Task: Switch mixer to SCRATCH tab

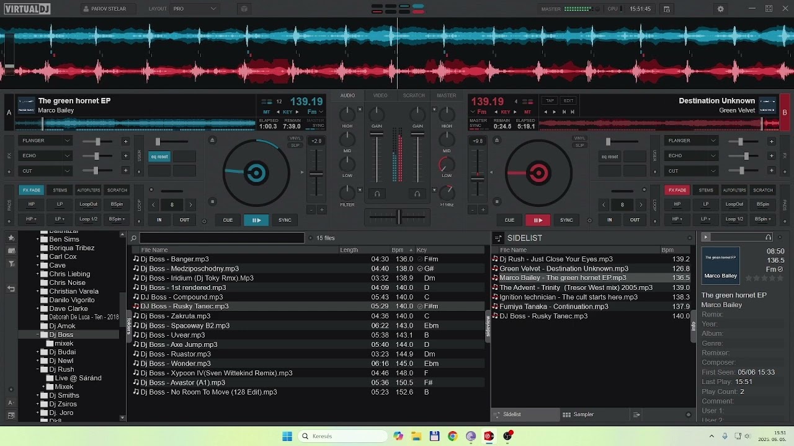Action: (x=414, y=95)
